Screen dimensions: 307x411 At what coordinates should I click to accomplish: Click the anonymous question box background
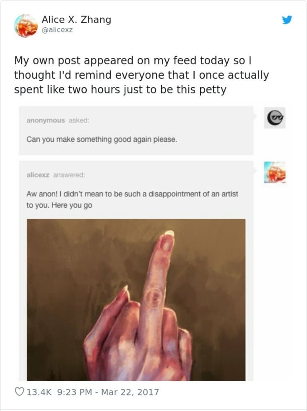tap(136, 130)
